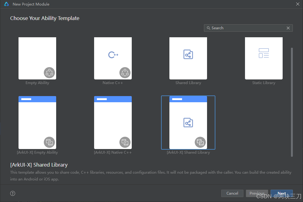Click the HarmonyOS badge on Empty Ability card
The image size is (303, 202).
pos(49,73)
